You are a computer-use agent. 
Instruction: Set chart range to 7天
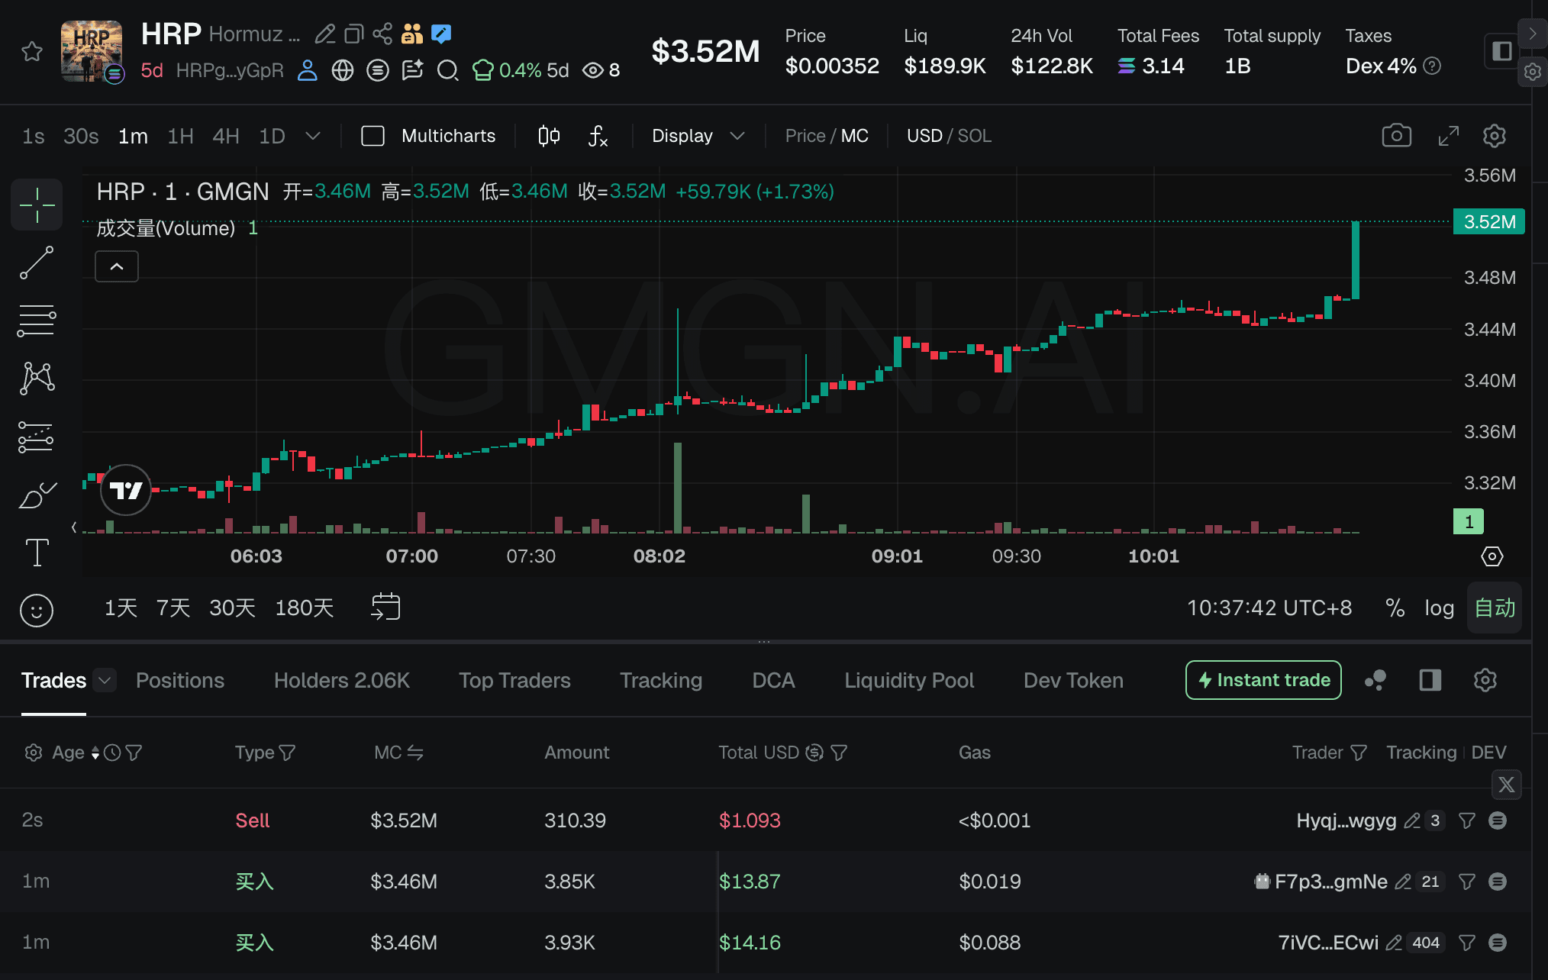pos(173,608)
